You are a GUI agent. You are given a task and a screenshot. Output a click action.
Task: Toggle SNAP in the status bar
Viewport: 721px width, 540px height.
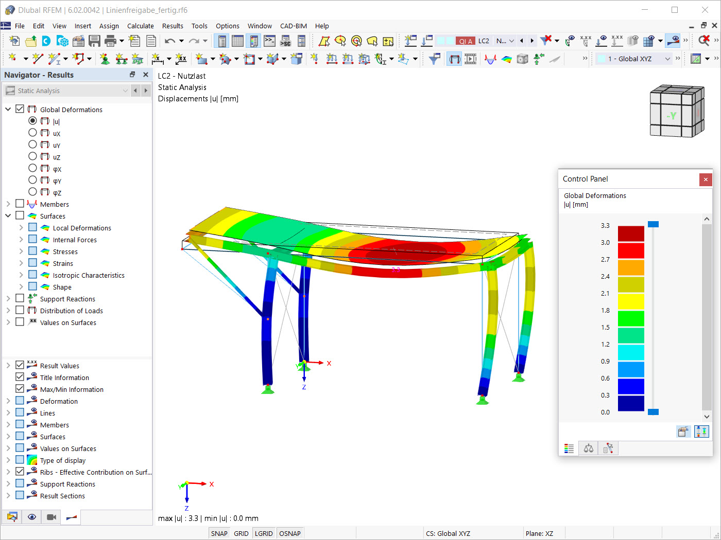pyautogui.click(x=219, y=533)
